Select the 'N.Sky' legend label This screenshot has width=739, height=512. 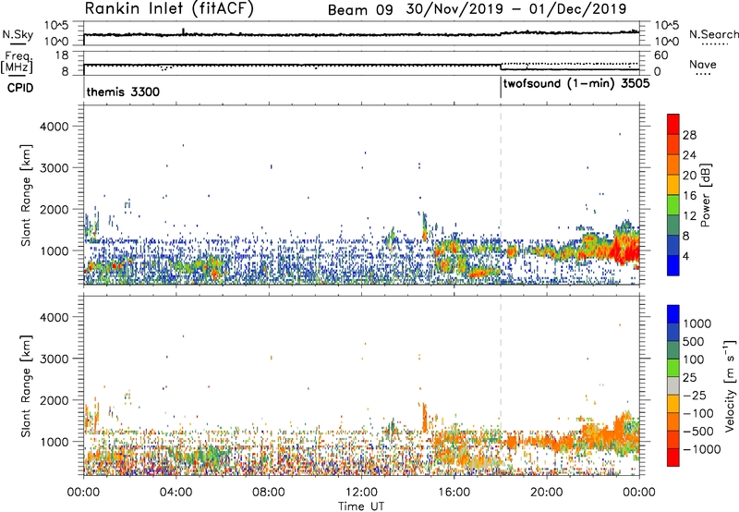[18, 34]
